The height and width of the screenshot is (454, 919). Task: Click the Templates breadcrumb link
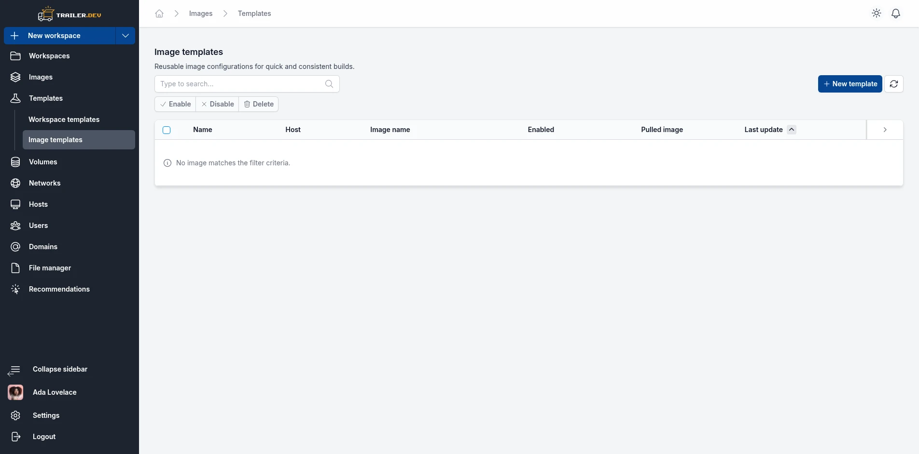254,13
